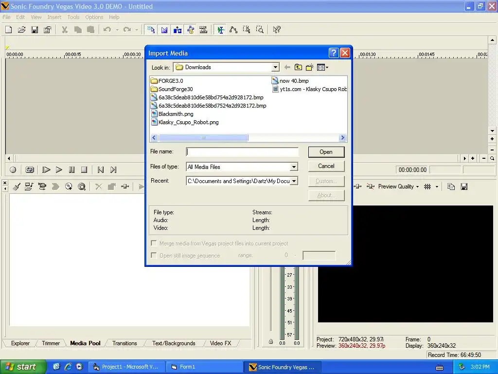498x374 pixels.
Task: Click the Redo arrow icon
Action: point(127,30)
